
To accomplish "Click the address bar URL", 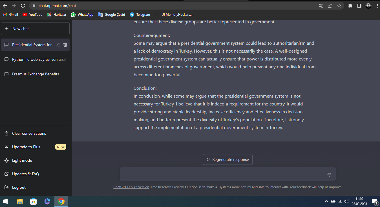I will (57, 6).
